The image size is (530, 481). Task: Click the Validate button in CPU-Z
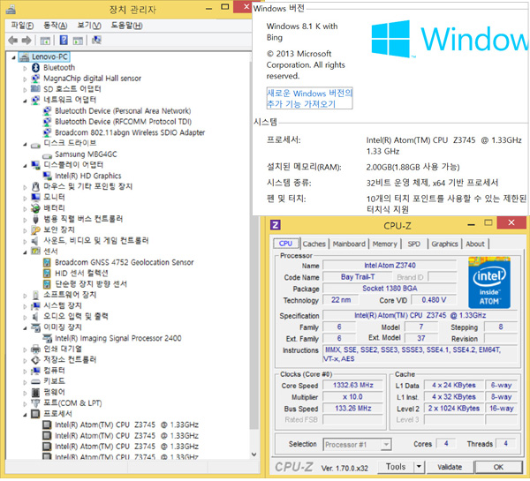(450, 467)
